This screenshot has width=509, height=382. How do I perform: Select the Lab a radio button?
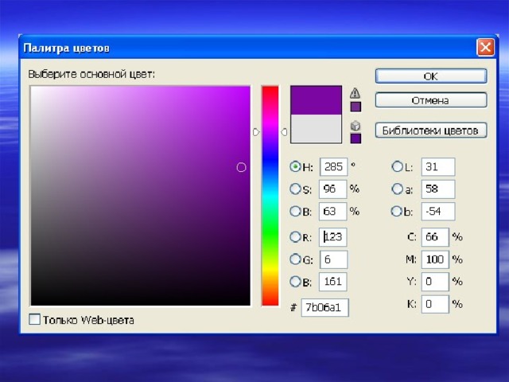[x=397, y=189]
